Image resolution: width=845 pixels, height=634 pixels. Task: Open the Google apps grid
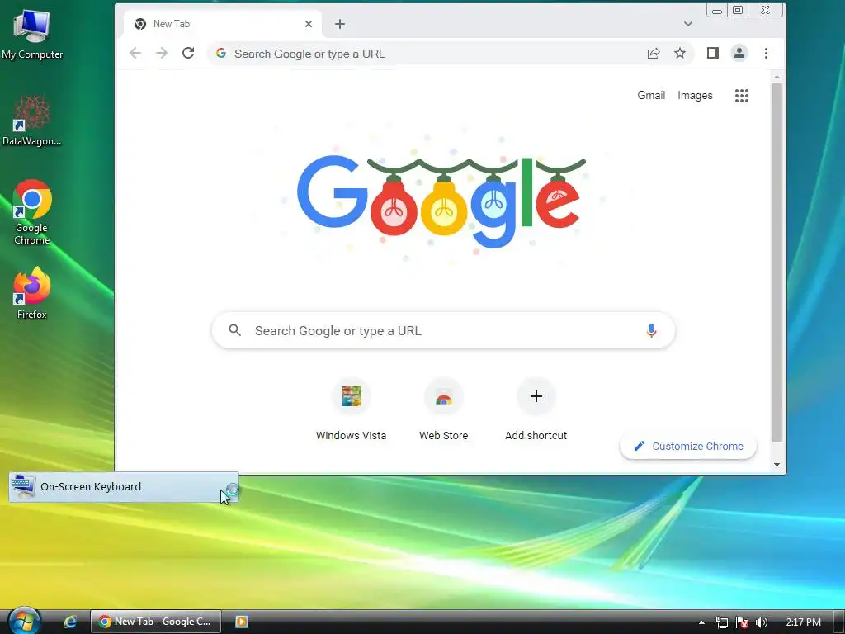tap(742, 96)
